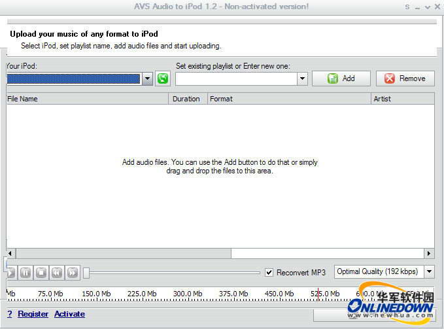Image resolution: width=444 pixels, height=329 pixels.
Task: Click the Stop playback button
Action: pyautogui.click(x=41, y=273)
